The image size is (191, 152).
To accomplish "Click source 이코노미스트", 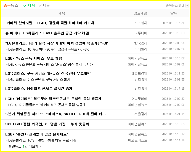I will pos(138,140).
